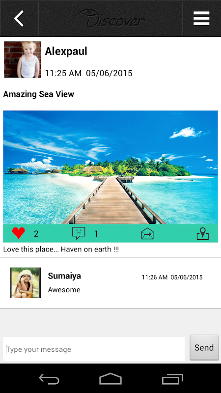221x393 pixels.
Task: Open Alexpaul username link
Action: 66,52
